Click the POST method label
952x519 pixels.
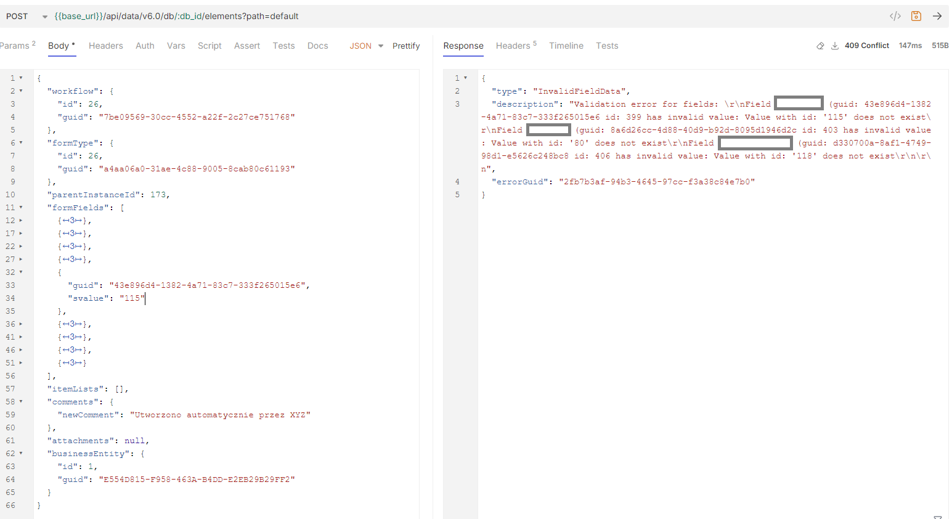pos(17,17)
